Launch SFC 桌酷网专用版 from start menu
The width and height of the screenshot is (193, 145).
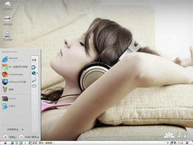(x=16, y=66)
